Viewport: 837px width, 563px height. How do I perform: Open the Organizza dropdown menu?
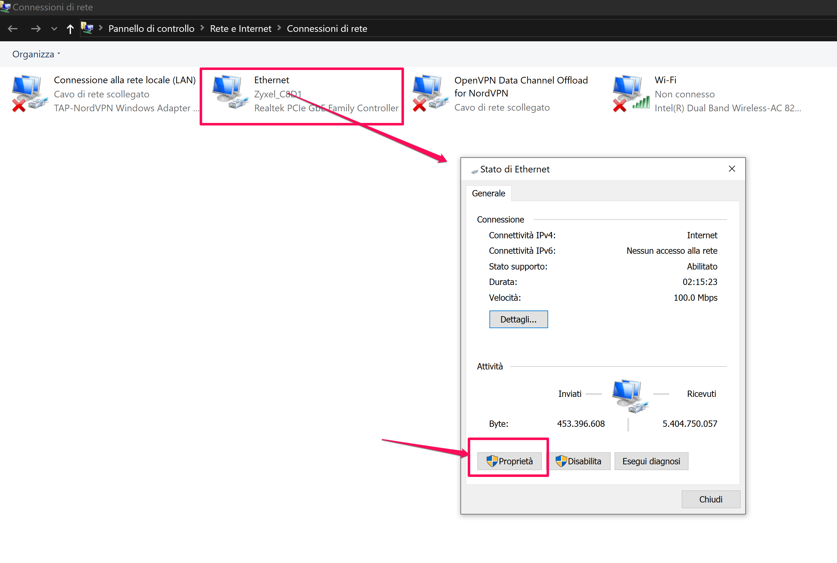point(36,54)
